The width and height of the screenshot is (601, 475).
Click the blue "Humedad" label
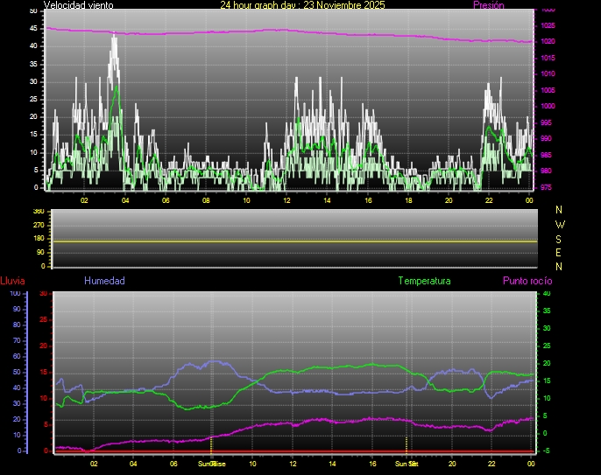[x=104, y=281]
